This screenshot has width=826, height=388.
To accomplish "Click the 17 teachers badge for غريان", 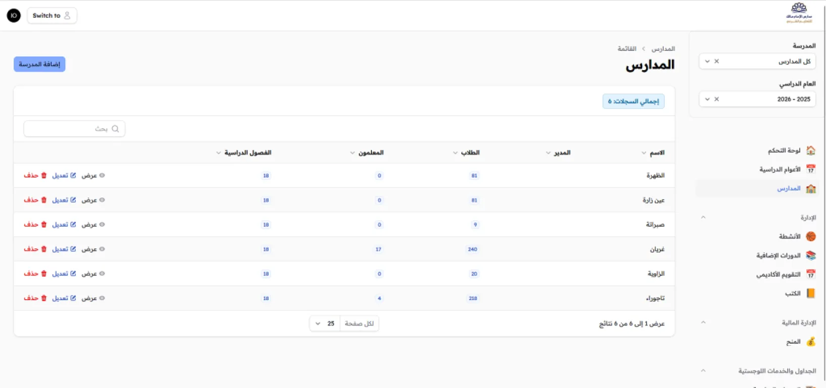I will click(x=378, y=250).
